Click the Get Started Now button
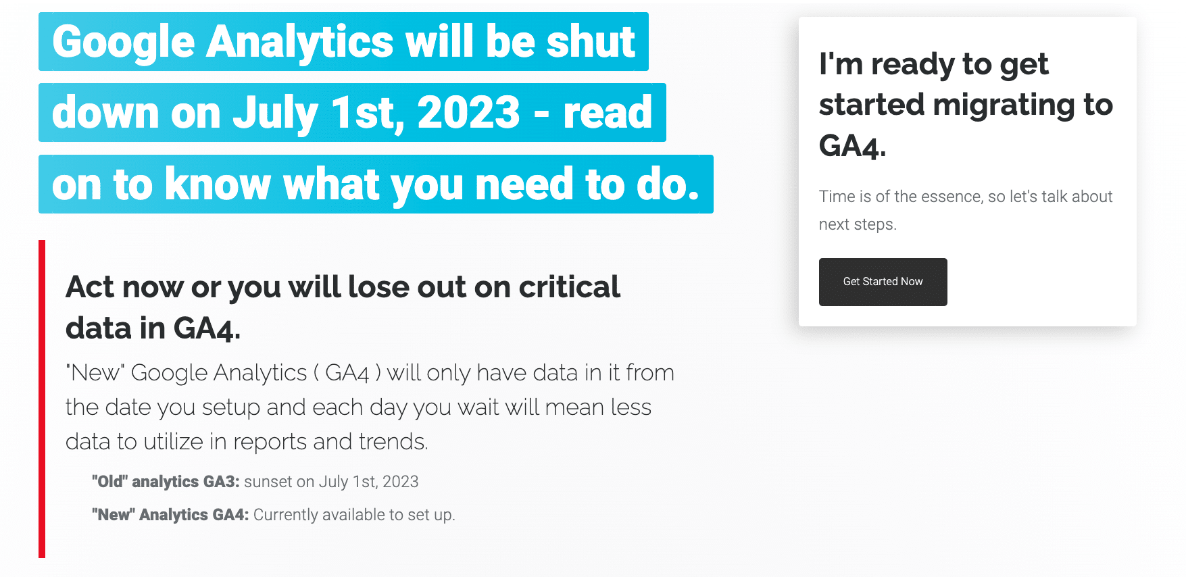 883,282
